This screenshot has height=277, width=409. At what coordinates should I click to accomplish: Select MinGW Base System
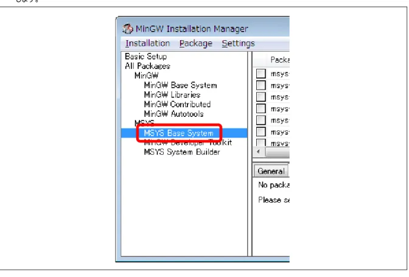(180, 85)
